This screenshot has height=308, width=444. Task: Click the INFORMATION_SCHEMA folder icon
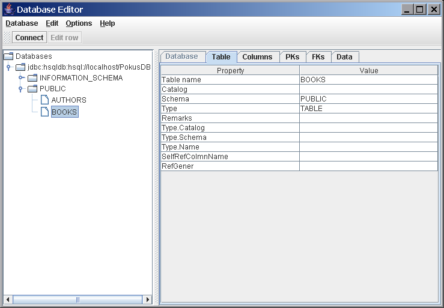(x=32, y=78)
